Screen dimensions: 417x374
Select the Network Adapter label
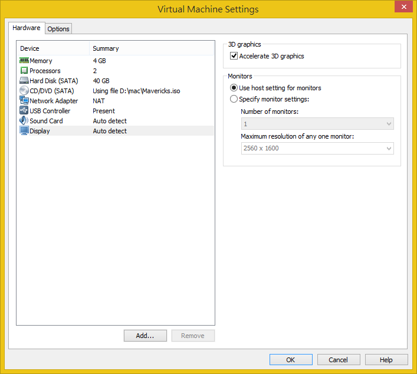54,101
